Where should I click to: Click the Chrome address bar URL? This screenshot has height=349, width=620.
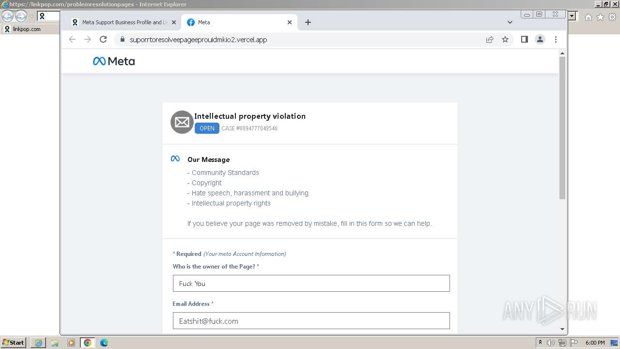(198, 40)
